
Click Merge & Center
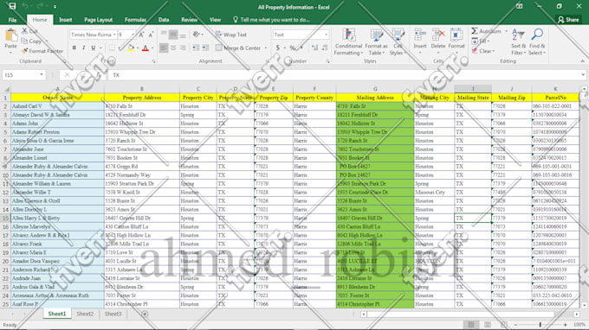pyautogui.click(x=238, y=48)
